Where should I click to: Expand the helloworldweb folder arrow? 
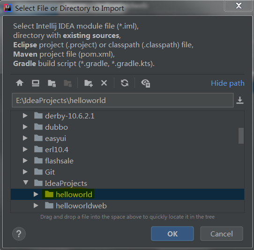pyautogui.click(x=36, y=206)
